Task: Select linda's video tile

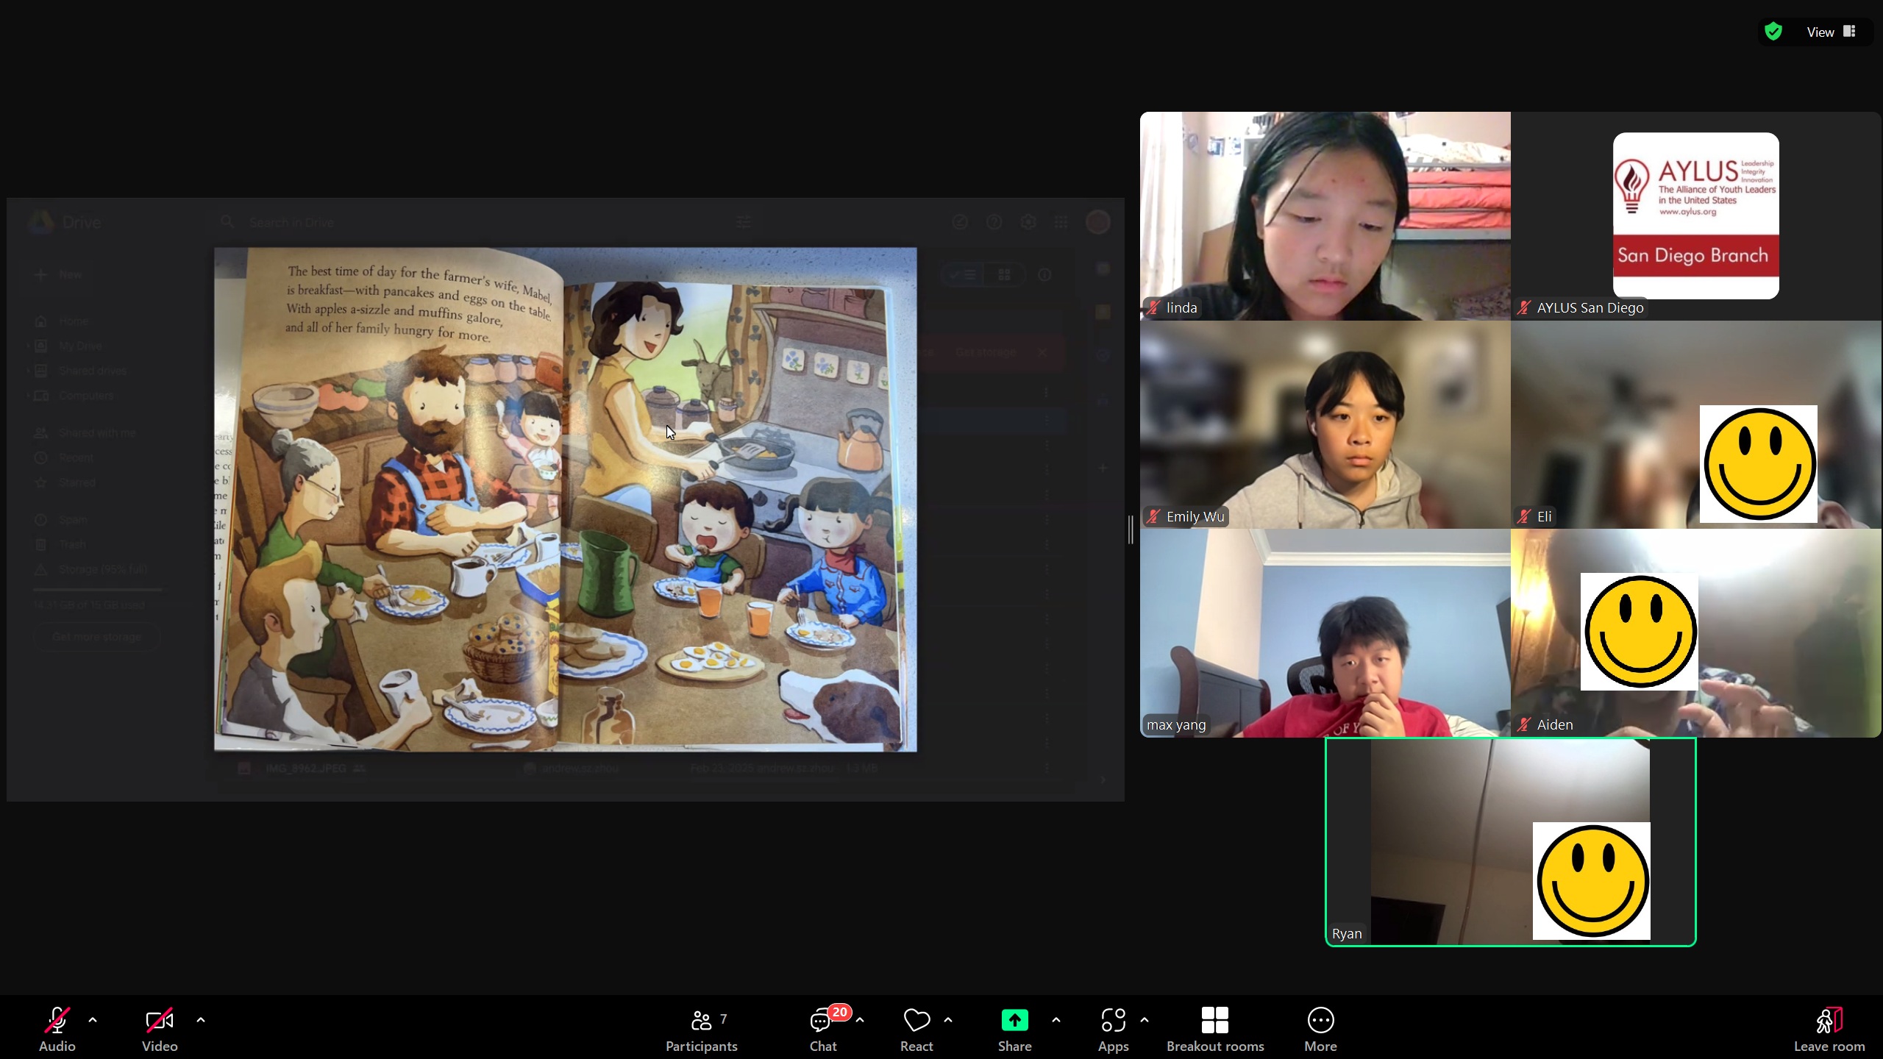Action: point(1325,215)
